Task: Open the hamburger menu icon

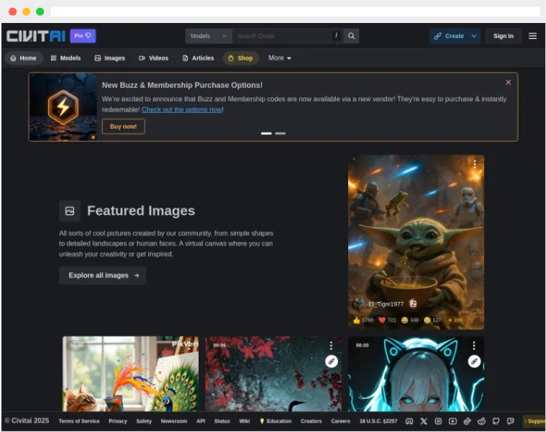Action: (x=532, y=36)
